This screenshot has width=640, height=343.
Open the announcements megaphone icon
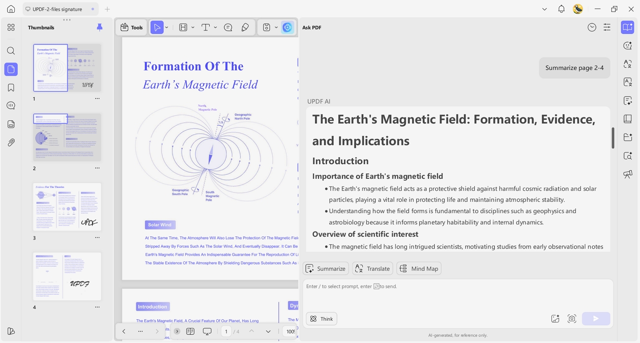[x=628, y=174]
